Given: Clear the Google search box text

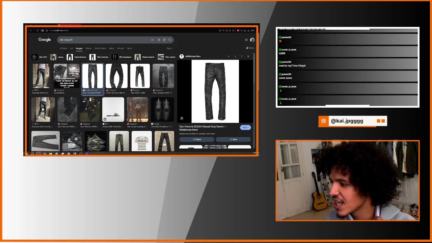Looking at the screenshot, I should pos(152,40).
